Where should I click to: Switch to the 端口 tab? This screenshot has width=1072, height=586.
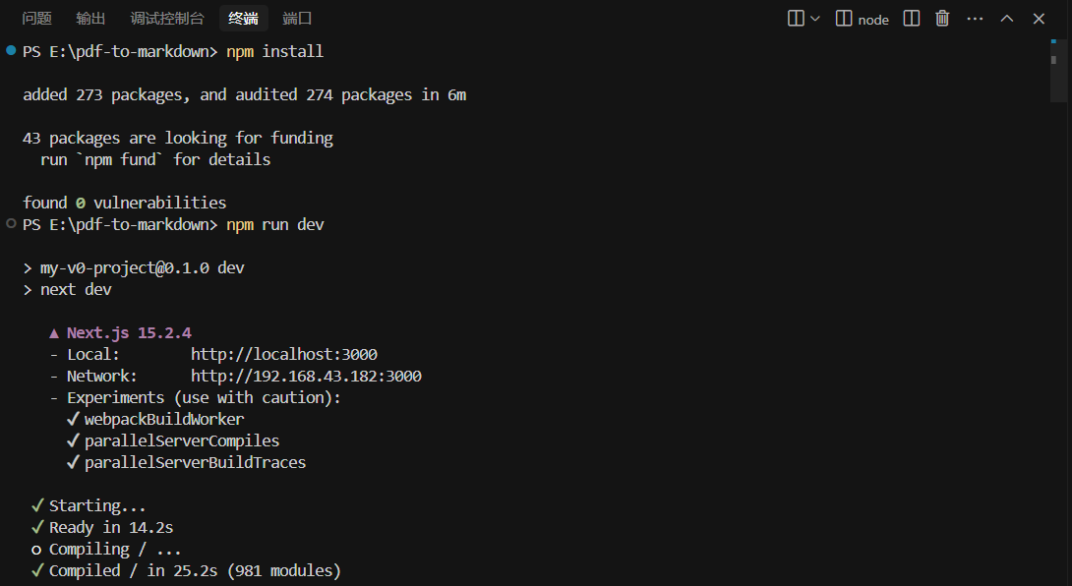tap(297, 19)
